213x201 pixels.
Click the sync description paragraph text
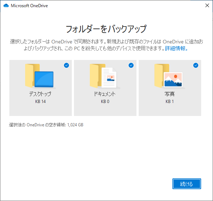tap(106, 45)
